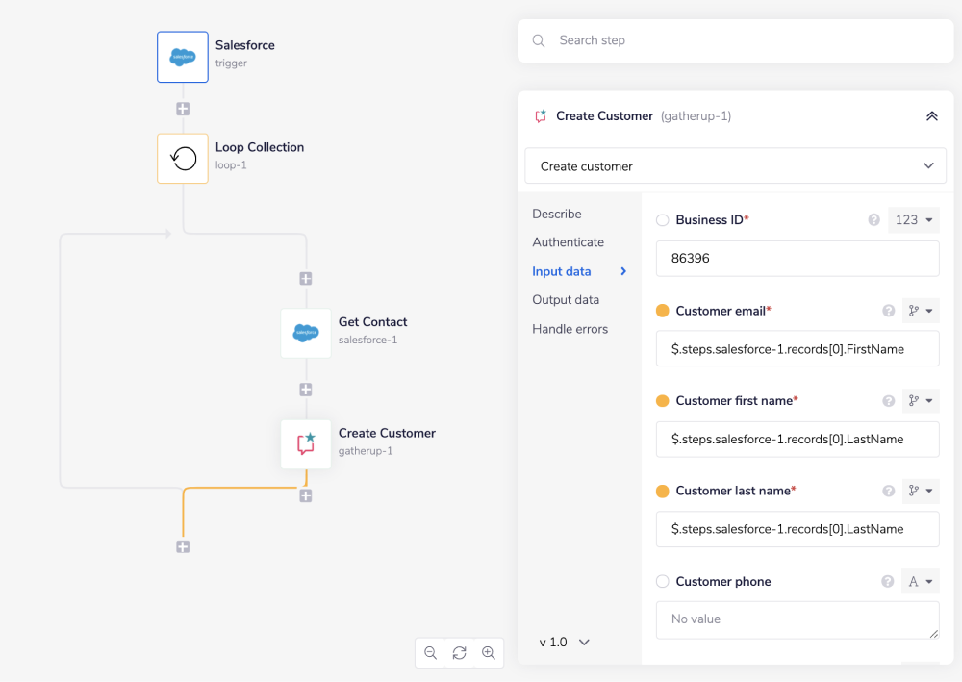
Task: Toggle the Business ID field circle
Action: (x=662, y=219)
